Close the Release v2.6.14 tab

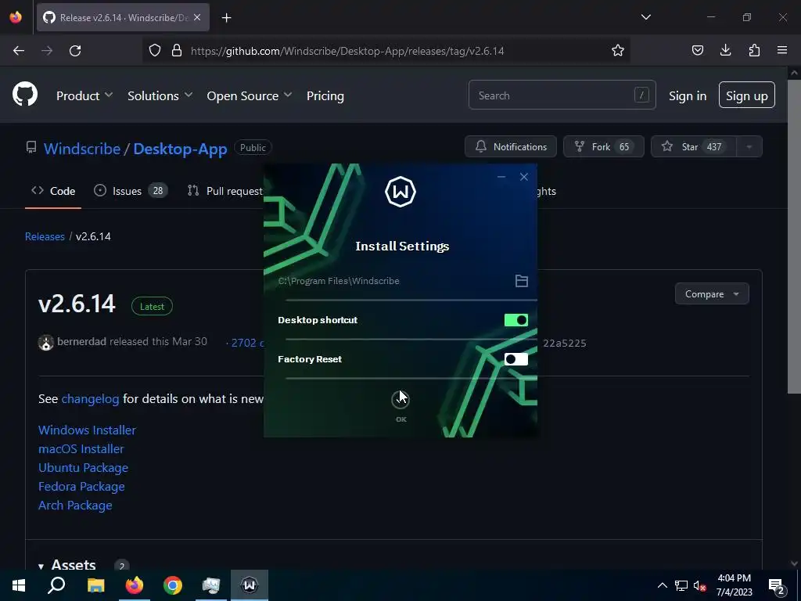[x=197, y=18]
